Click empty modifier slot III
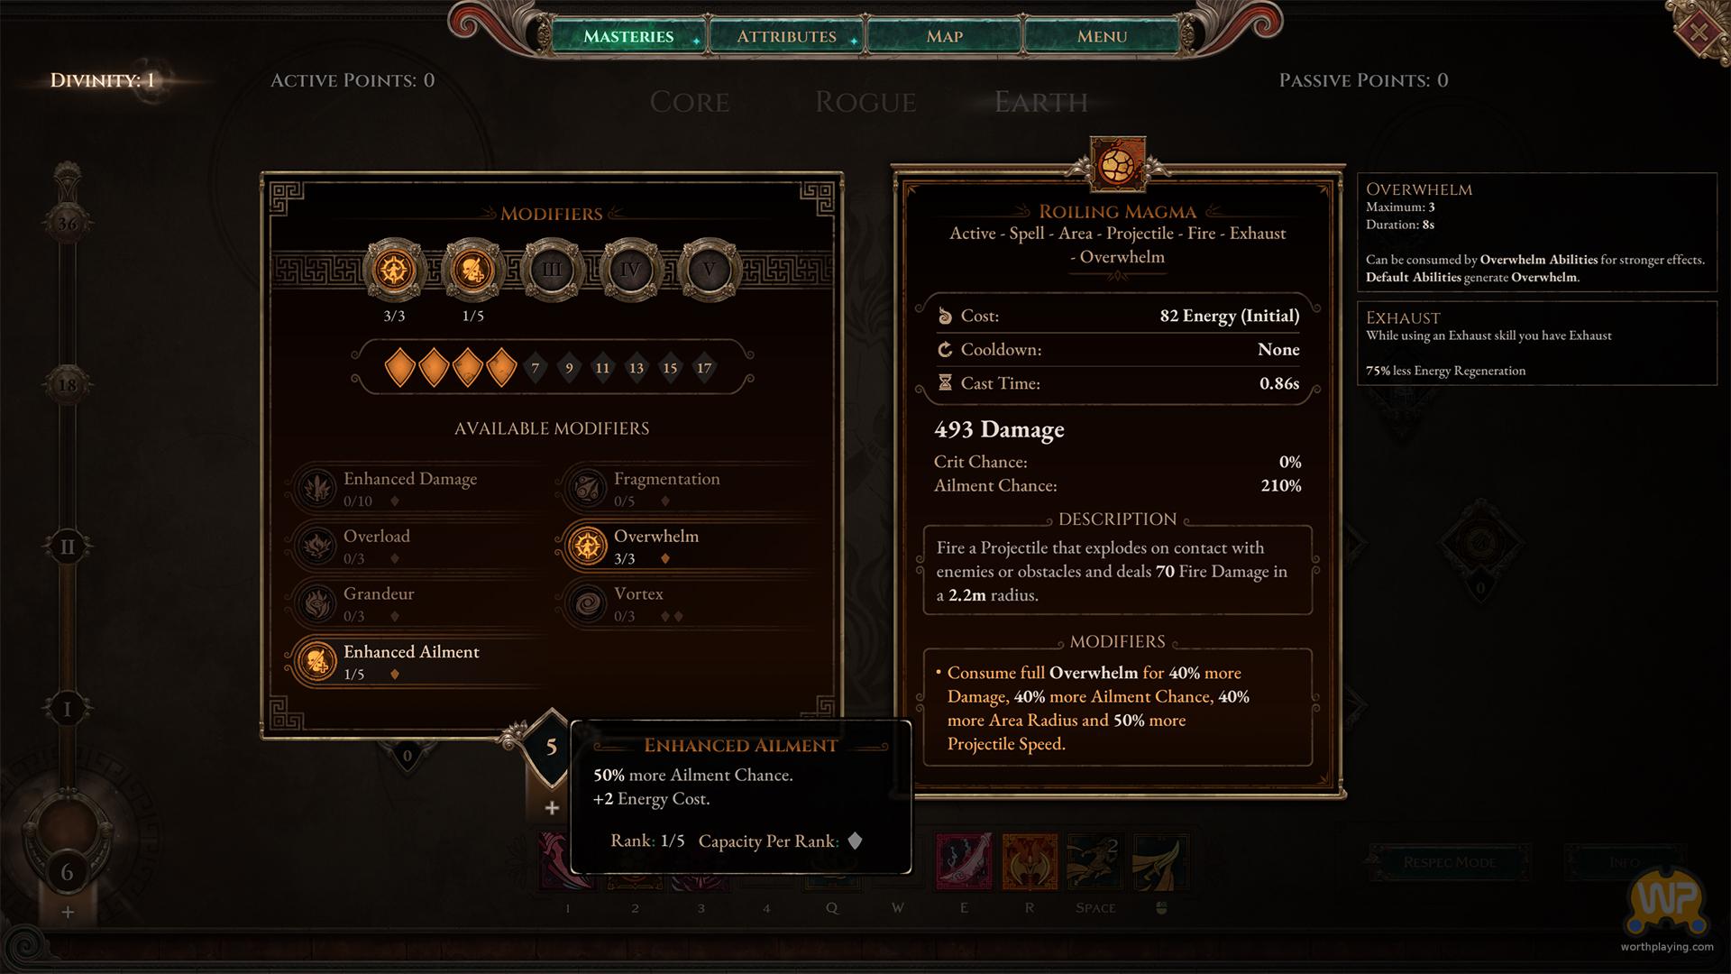Viewport: 1731px width, 974px height. pyautogui.click(x=552, y=270)
